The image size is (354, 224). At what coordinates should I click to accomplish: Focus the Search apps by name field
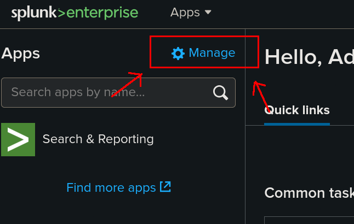coord(118,92)
